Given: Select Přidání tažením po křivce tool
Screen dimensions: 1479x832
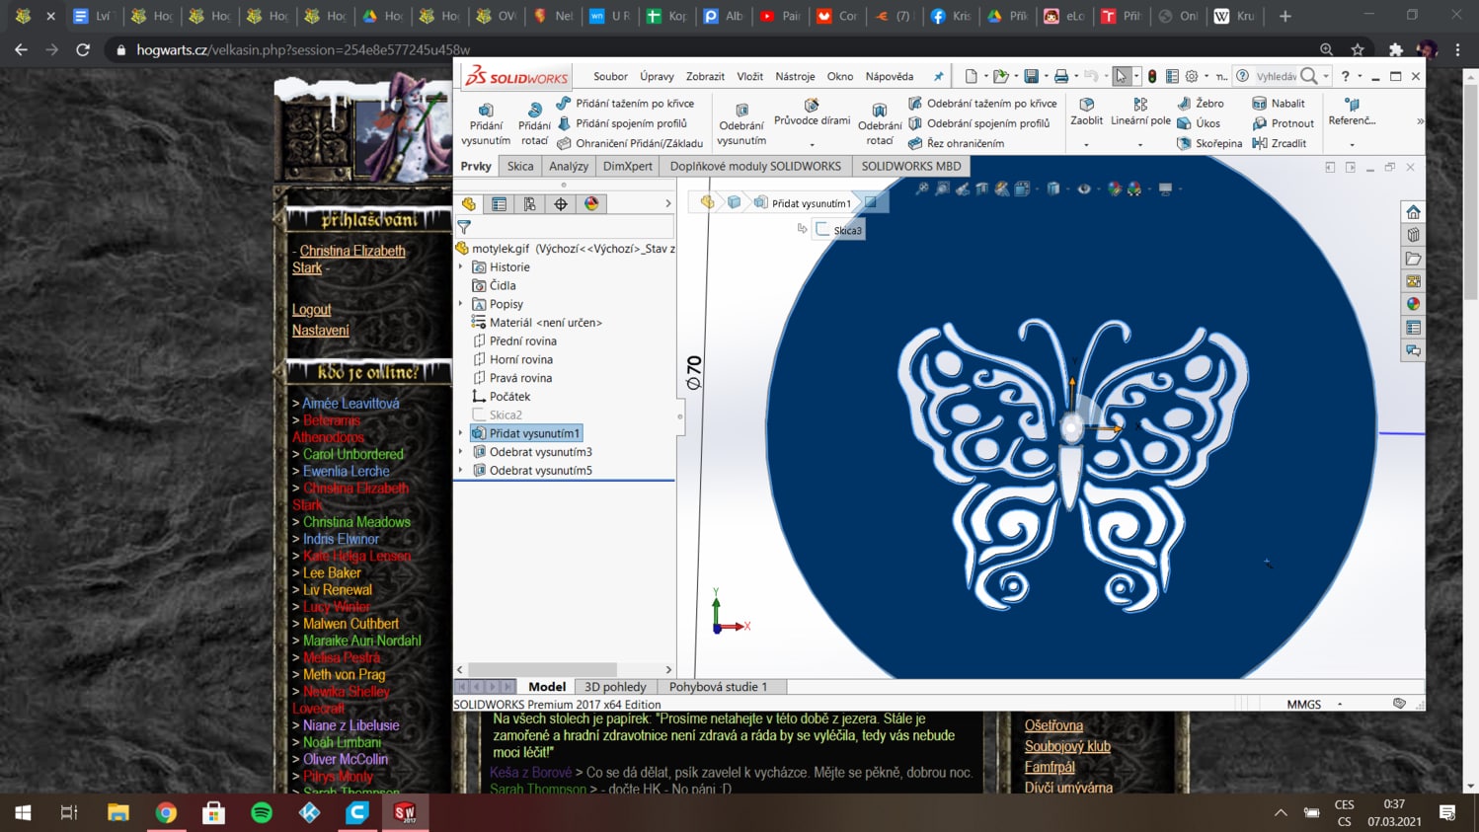Looking at the screenshot, I should pos(625,103).
